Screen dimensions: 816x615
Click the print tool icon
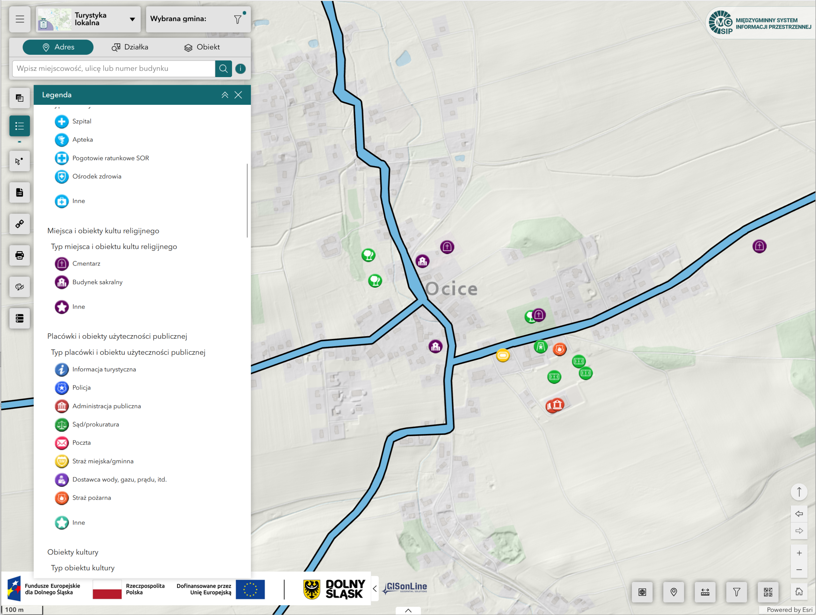[x=19, y=255]
